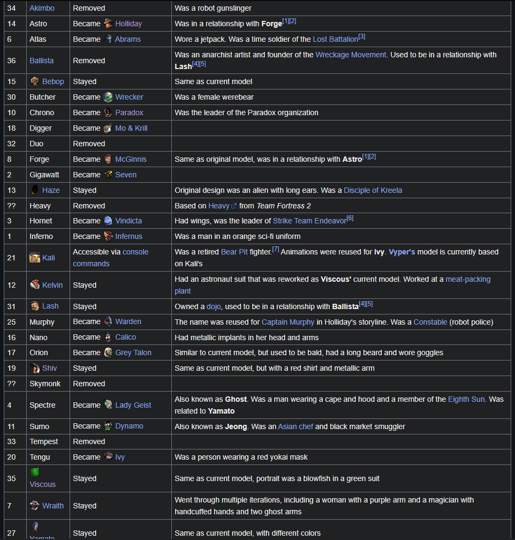Click the Grey Talon hero icon
515x540 pixels.
coord(109,352)
